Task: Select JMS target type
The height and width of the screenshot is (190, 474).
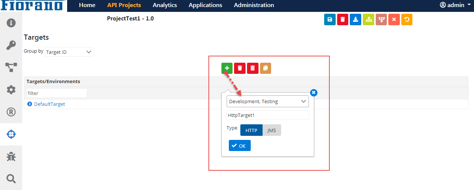Action: coord(272,130)
